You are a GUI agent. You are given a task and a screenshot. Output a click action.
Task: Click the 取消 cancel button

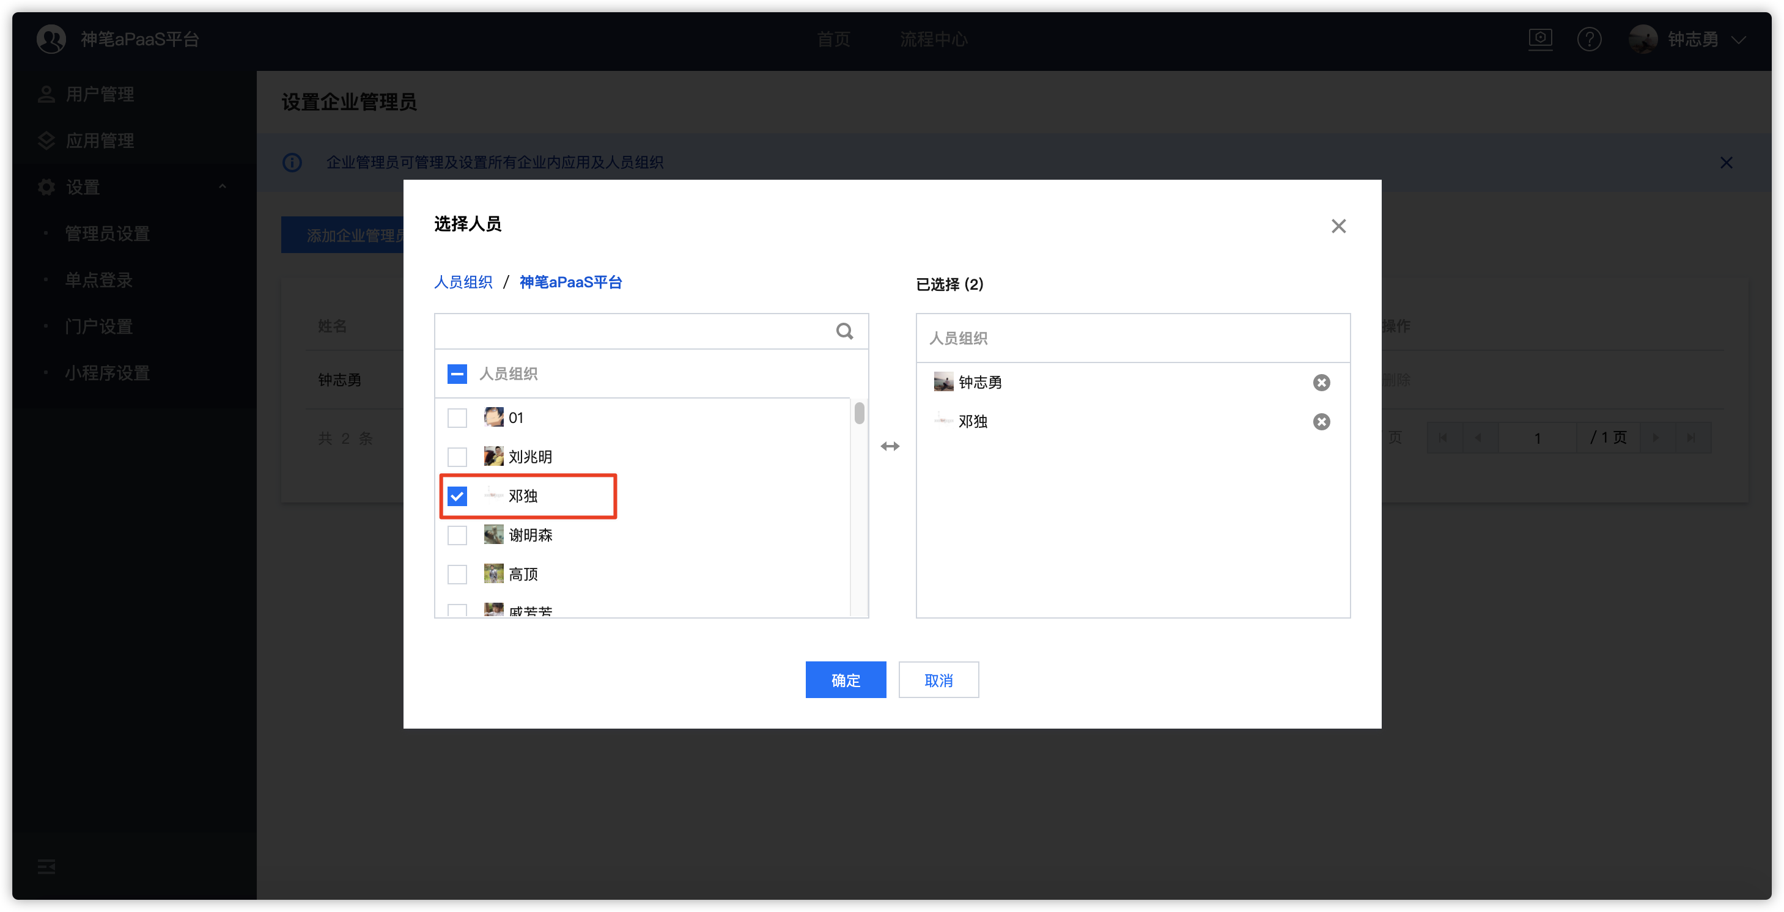[x=938, y=679]
